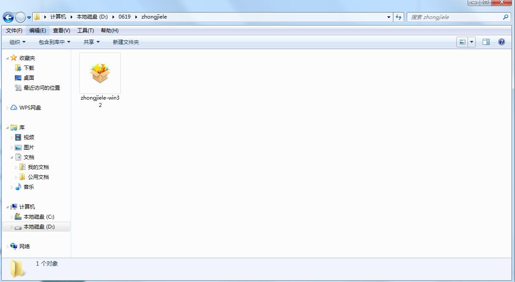
Task: Select 0619 in the address breadcrumb
Action: pyautogui.click(x=125, y=17)
